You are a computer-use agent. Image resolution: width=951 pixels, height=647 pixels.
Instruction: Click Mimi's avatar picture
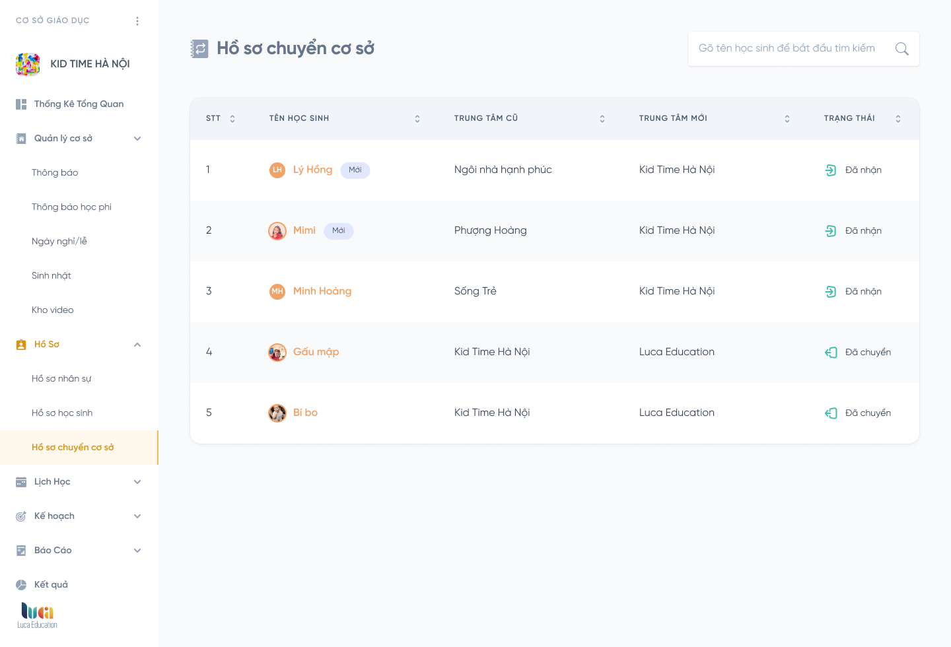[277, 231]
